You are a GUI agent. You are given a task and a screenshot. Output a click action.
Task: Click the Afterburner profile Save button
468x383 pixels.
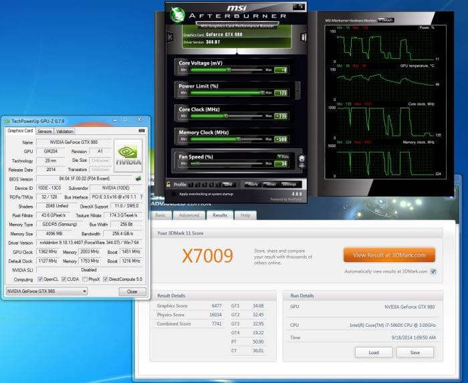tap(228, 184)
